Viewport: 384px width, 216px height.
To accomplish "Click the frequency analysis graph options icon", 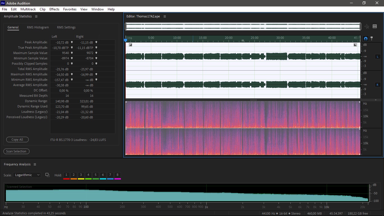I will pyautogui.click(x=47, y=175).
